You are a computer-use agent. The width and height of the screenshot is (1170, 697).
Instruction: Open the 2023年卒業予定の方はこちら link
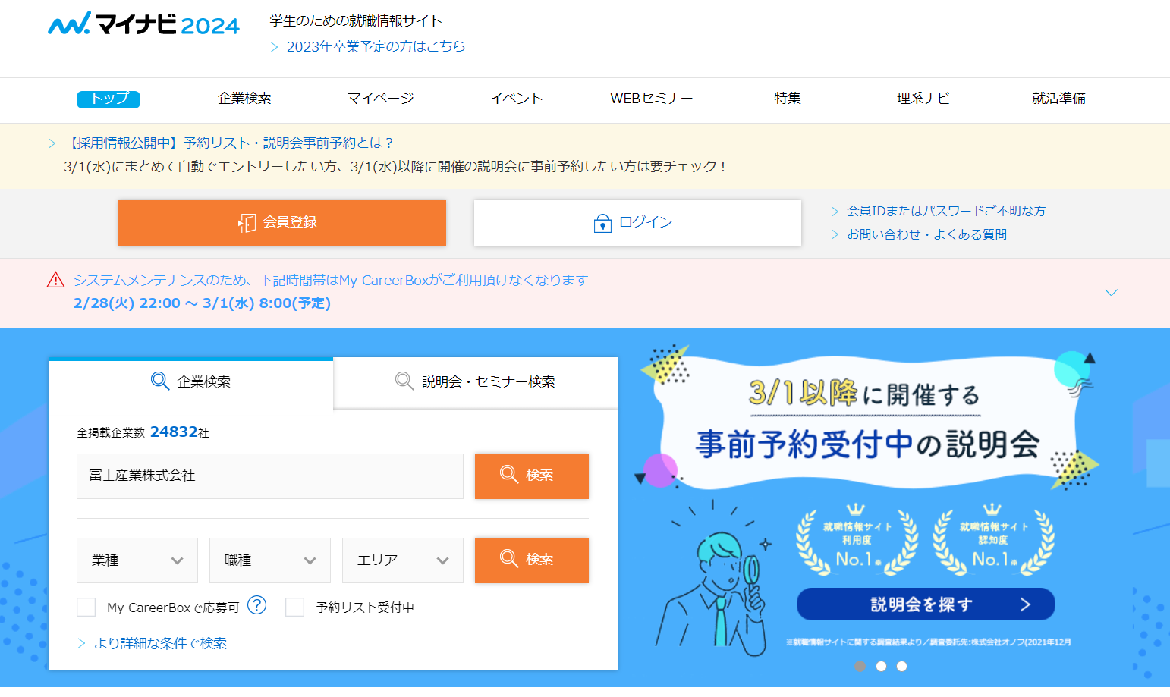click(x=376, y=47)
